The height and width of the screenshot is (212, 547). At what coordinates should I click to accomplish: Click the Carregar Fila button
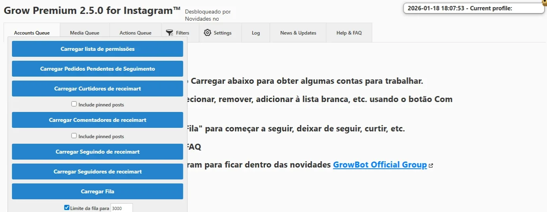(x=98, y=191)
